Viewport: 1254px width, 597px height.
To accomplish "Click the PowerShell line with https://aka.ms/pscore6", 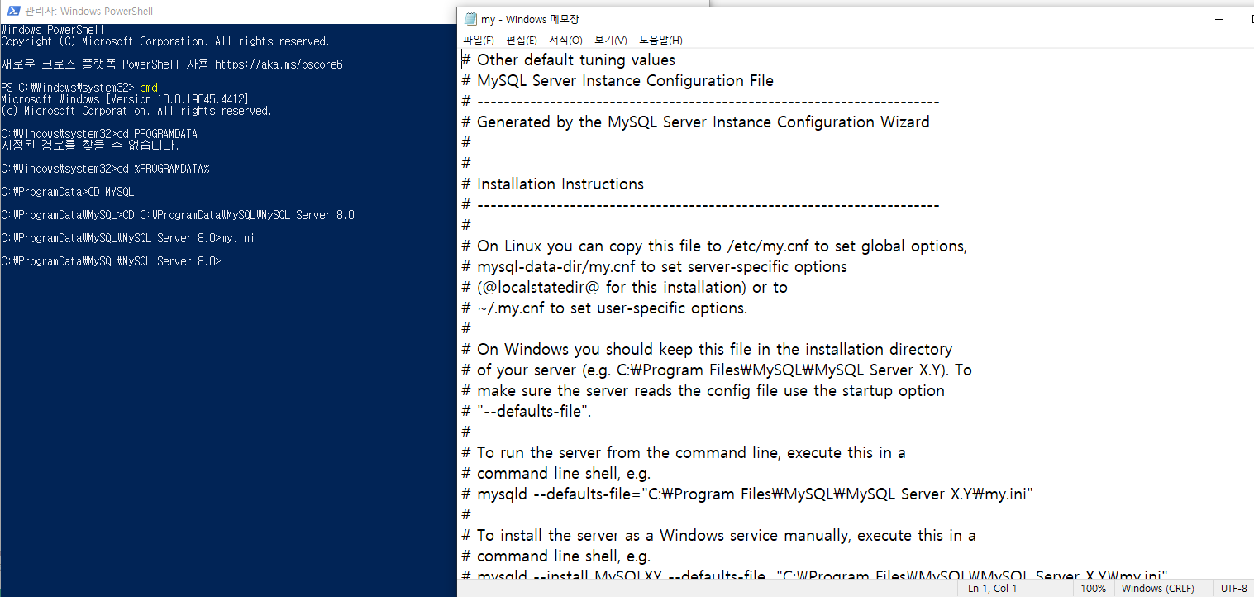I will (172, 64).
